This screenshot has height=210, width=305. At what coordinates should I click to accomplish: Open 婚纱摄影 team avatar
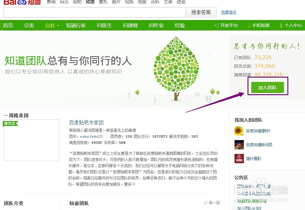click(239, 158)
